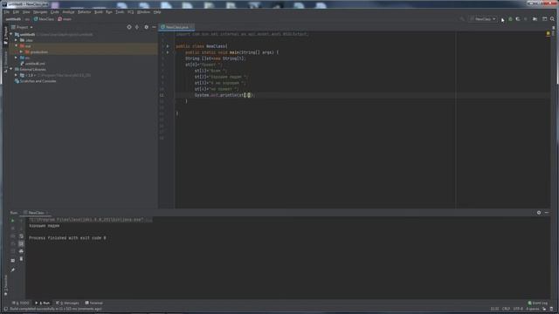This screenshot has height=314, width=559.
Task: Open the Analyze menu
Action: [68, 12]
